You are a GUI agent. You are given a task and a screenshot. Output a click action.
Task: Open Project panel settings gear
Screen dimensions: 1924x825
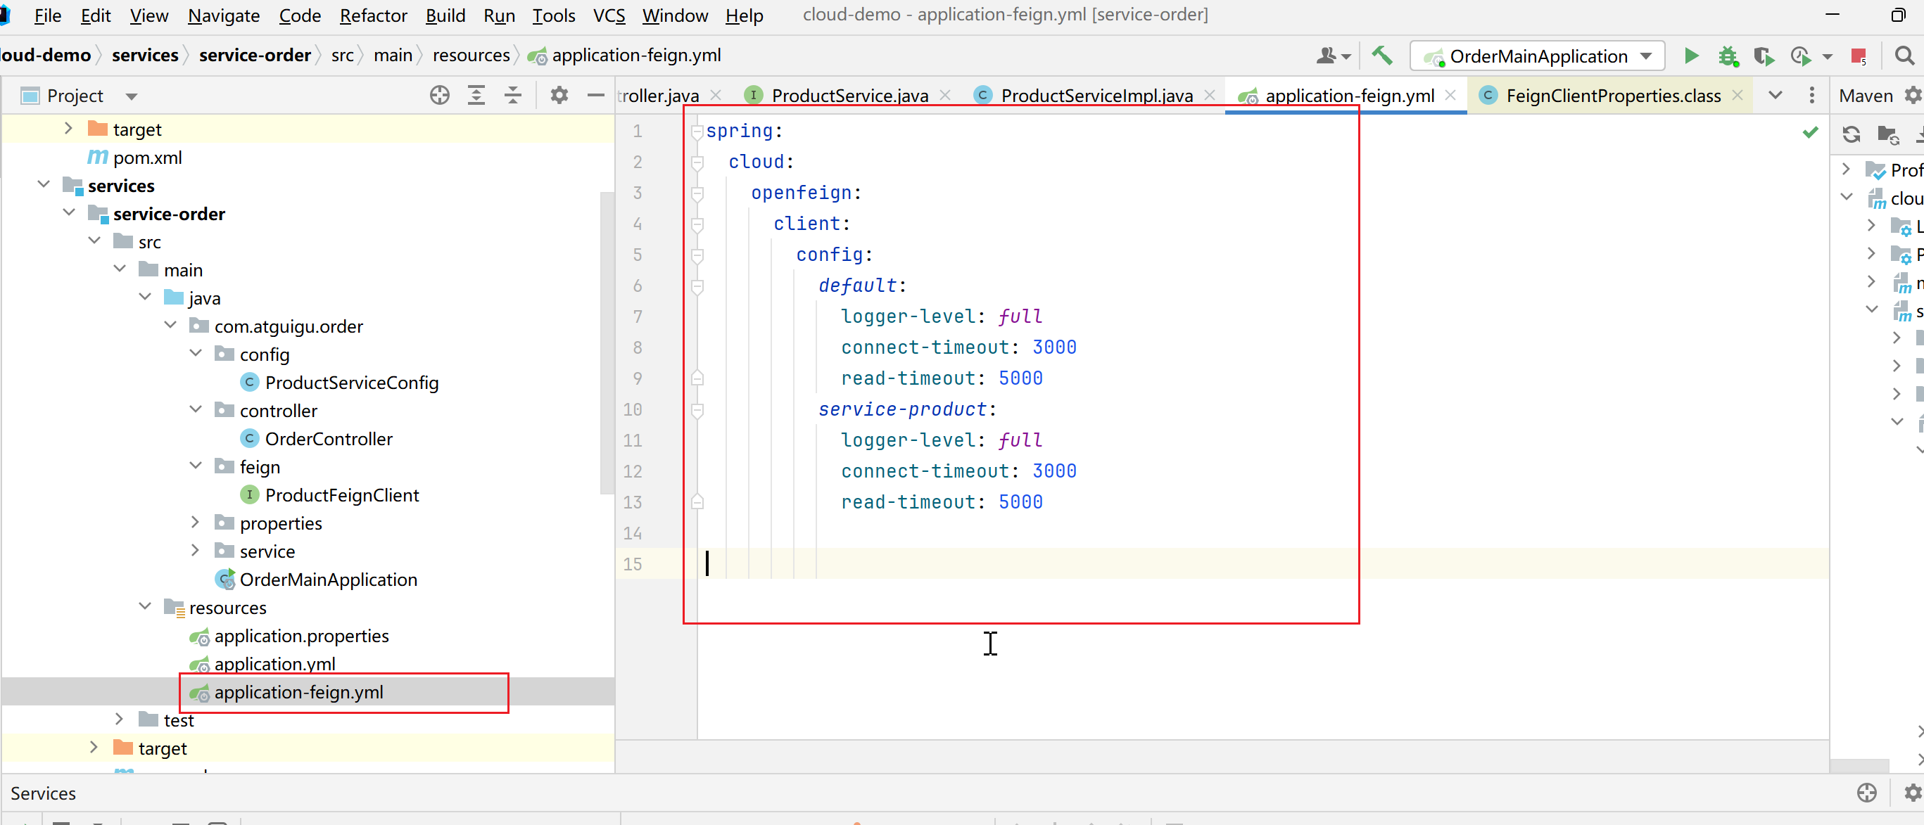click(559, 96)
